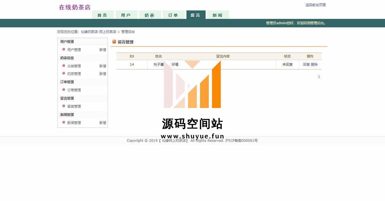Open the 首页 tab
The width and height of the screenshot is (385, 201).
(103, 15)
